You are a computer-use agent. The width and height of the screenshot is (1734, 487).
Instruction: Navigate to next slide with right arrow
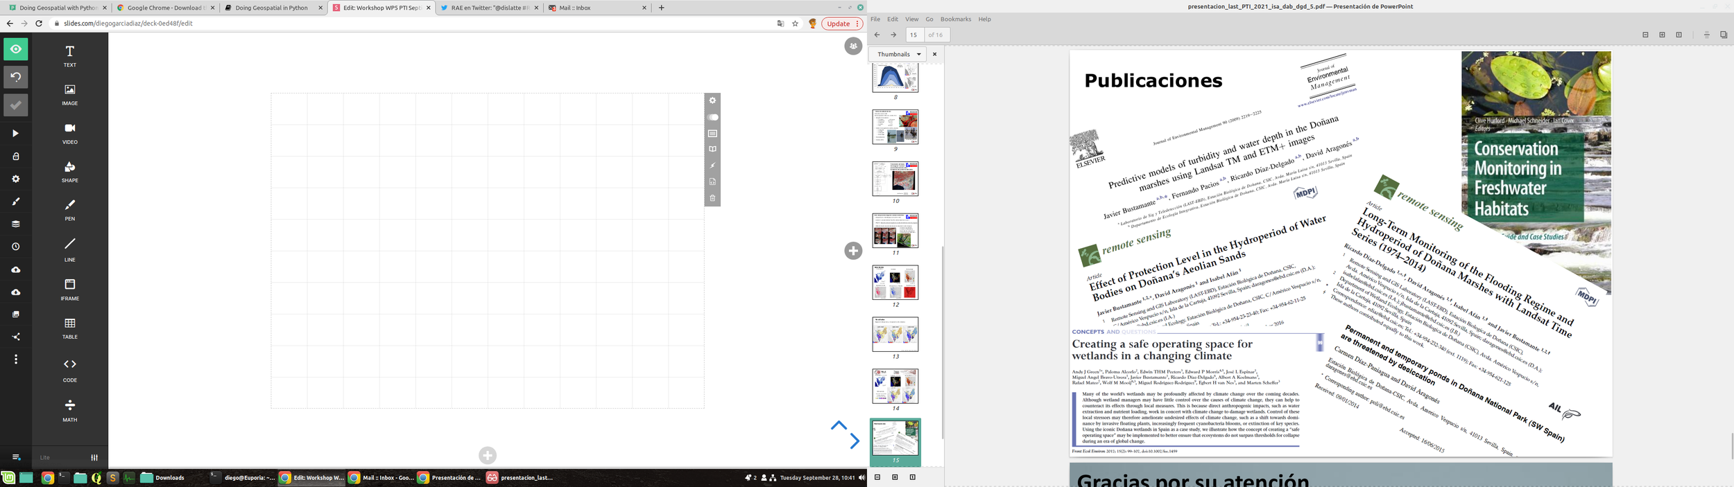[855, 441]
